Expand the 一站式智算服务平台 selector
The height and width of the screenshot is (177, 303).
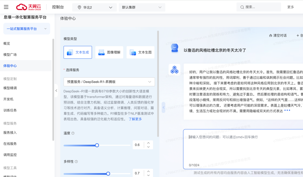point(27,29)
